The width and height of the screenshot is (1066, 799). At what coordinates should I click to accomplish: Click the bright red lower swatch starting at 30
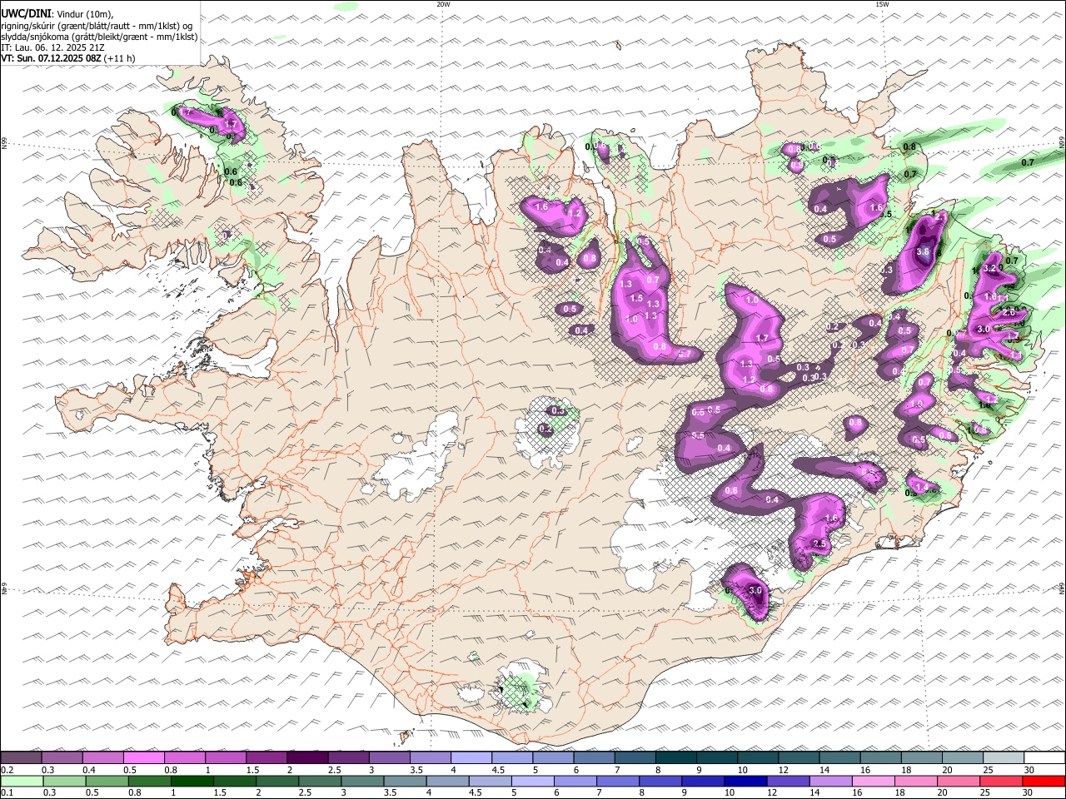1044,781
